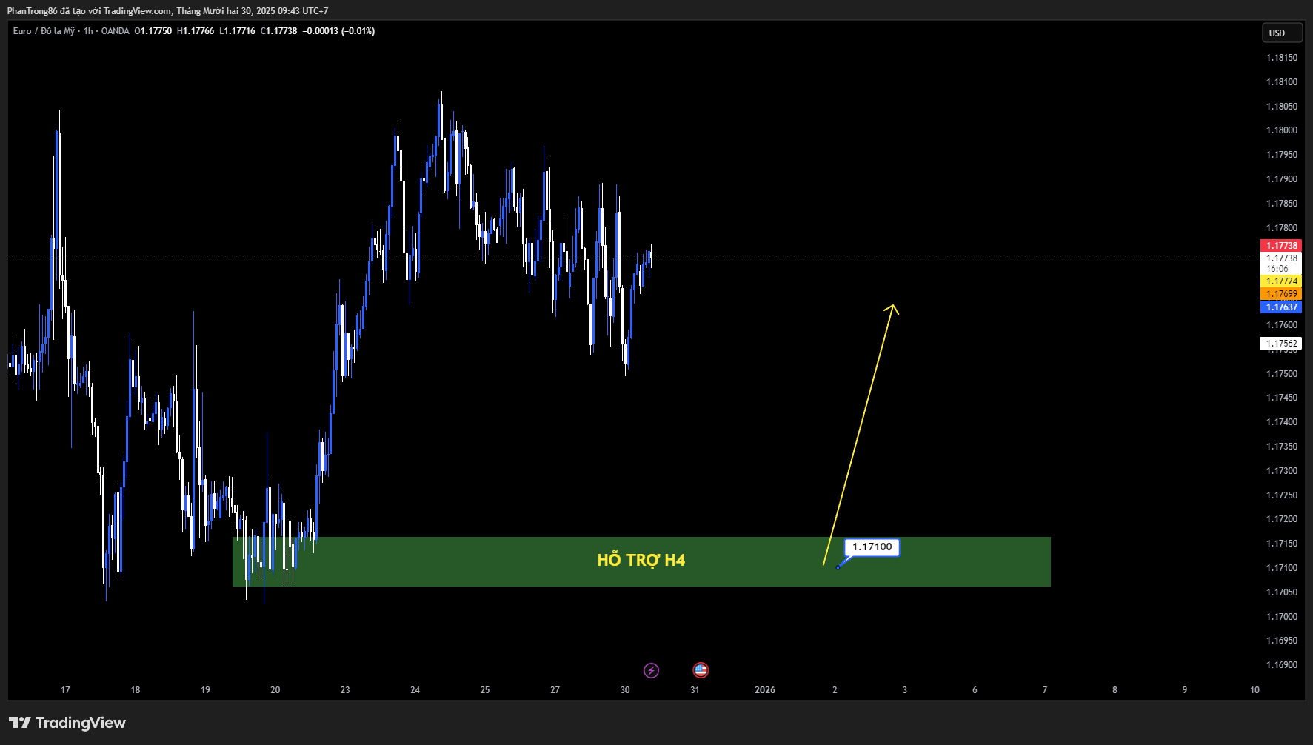Select the blue 1.17637 price label
This screenshot has height=745, width=1313.
1280,307
